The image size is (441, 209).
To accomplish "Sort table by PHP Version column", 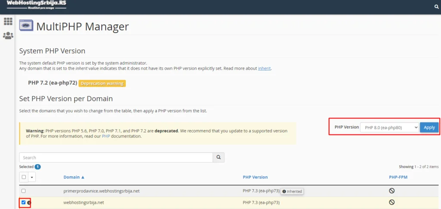I will pos(255,177).
